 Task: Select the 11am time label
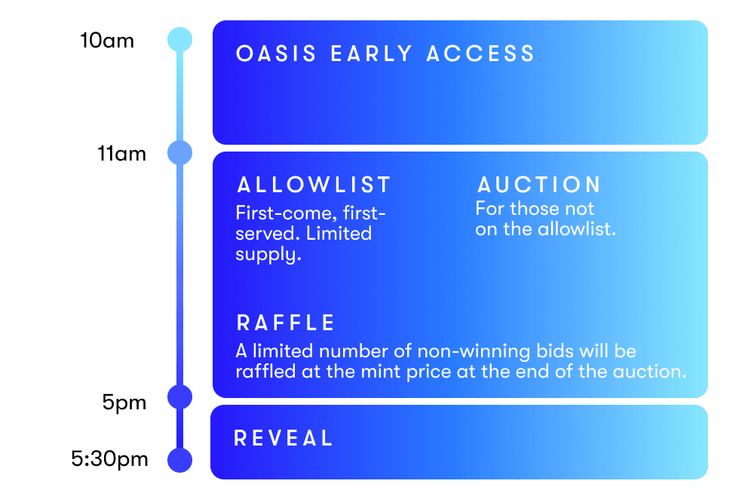[121, 155]
